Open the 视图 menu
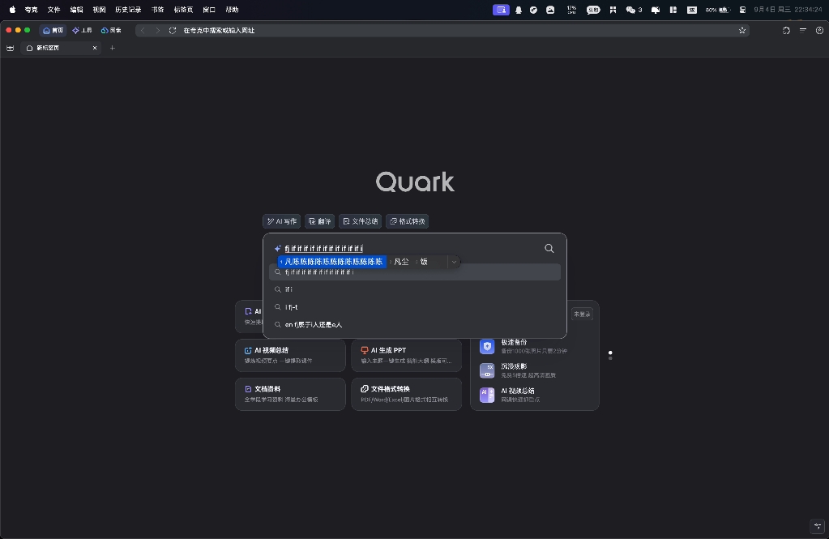Image resolution: width=829 pixels, height=539 pixels. [99, 10]
